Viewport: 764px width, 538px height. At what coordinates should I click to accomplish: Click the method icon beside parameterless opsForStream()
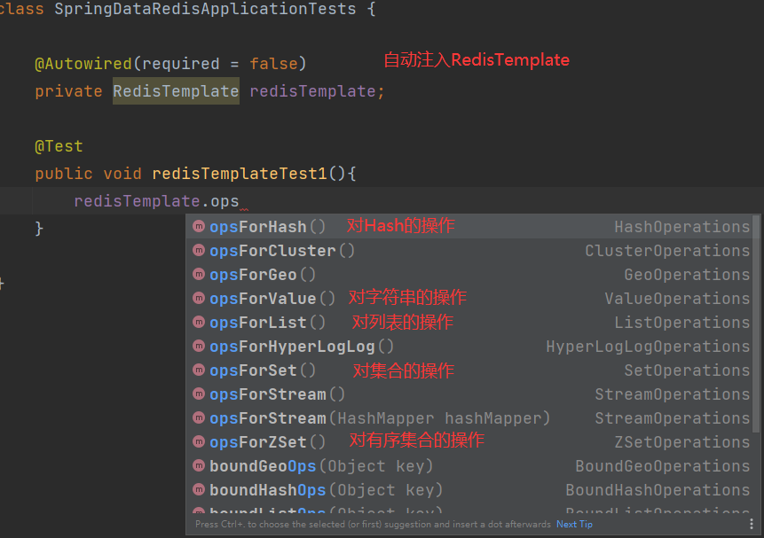pyautogui.click(x=198, y=394)
